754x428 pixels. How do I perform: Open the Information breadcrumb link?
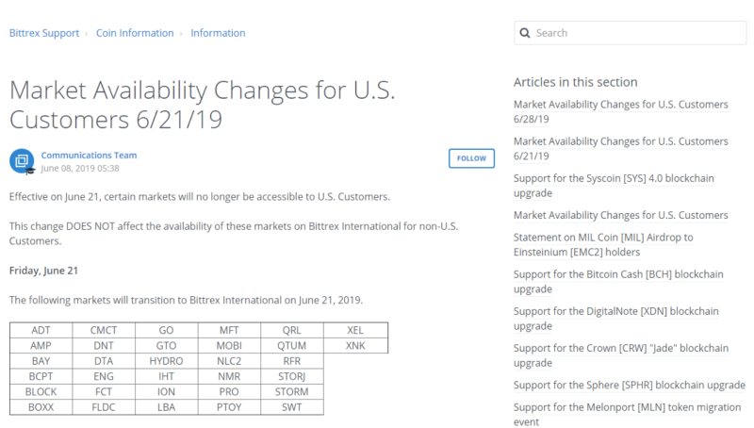click(218, 33)
